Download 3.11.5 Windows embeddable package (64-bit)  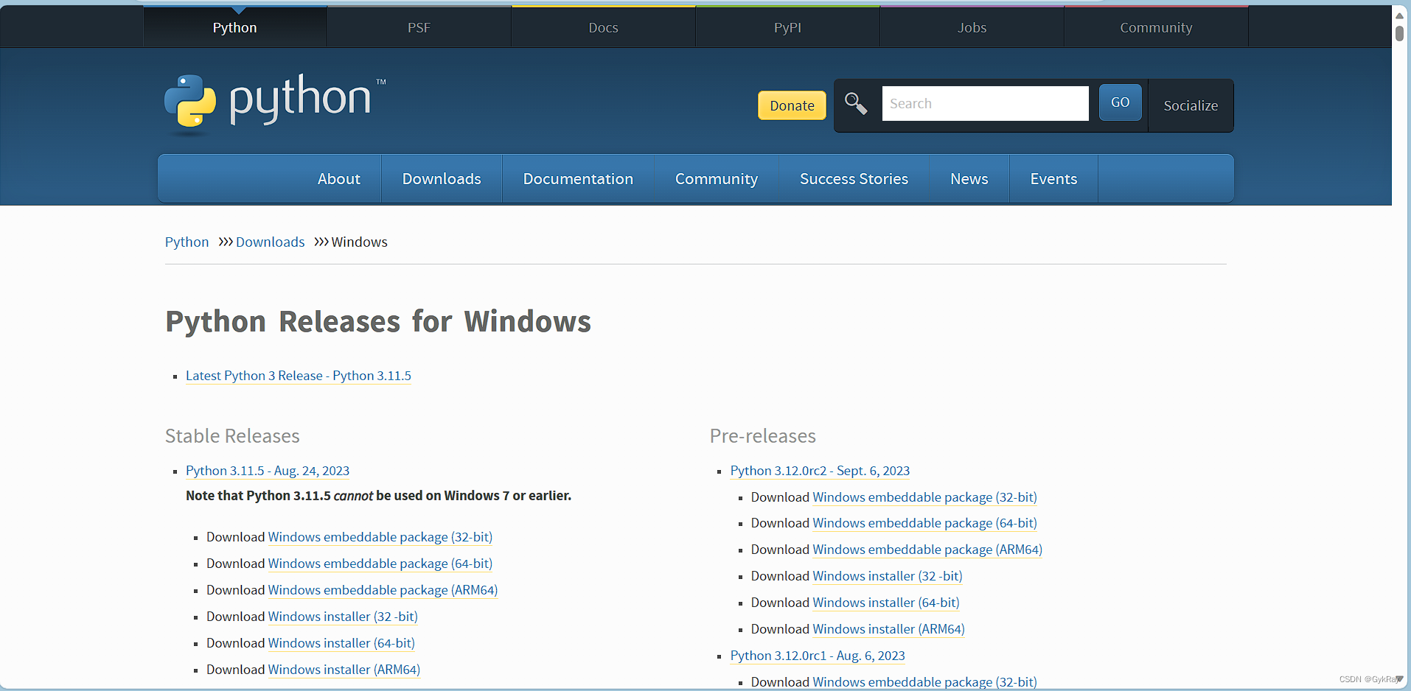tap(380, 564)
